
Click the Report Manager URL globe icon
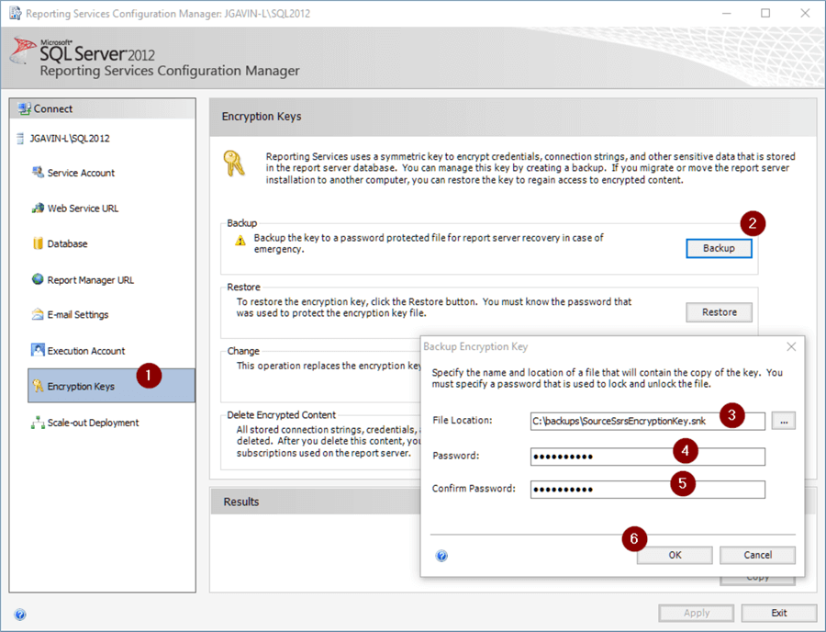[38, 279]
